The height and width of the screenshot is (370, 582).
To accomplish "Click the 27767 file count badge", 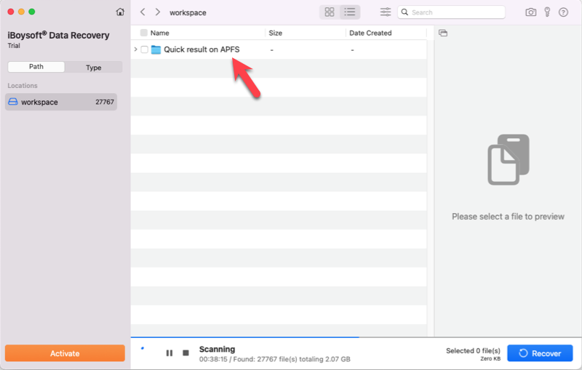I will pyautogui.click(x=105, y=102).
